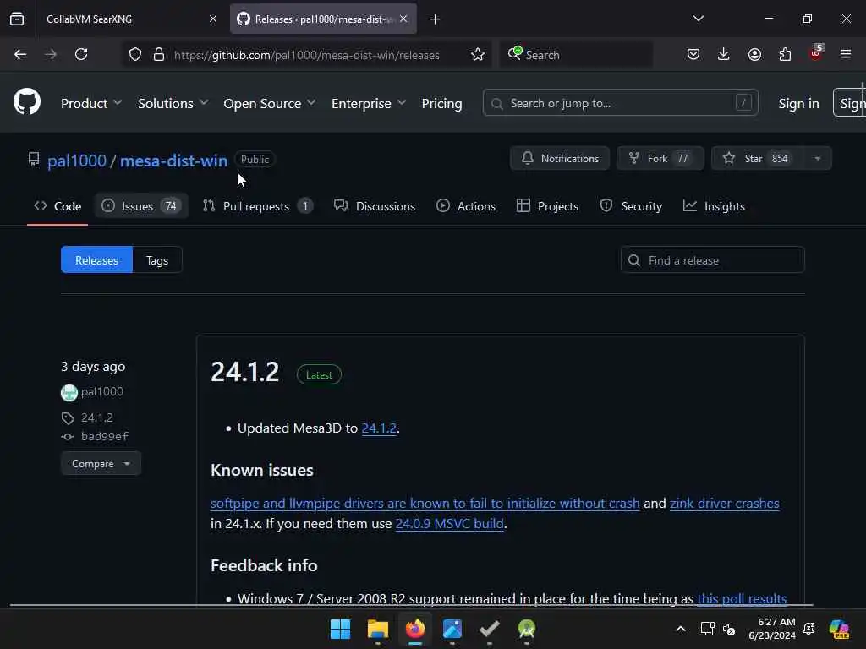This screenshot has height=649, width=866.
Task: Open the 24.0.9 MSVC build link
Action: tap(450, 523)
